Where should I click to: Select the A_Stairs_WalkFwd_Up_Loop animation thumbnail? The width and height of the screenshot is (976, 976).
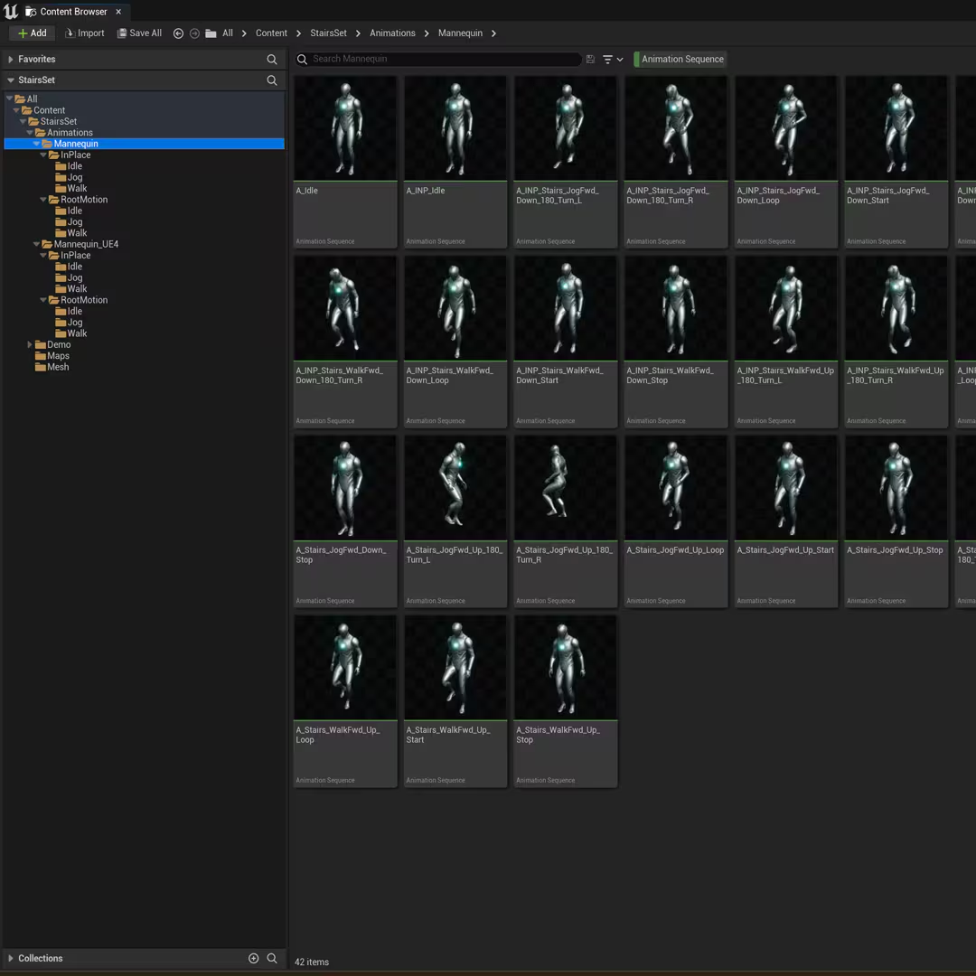coord(345,669)
